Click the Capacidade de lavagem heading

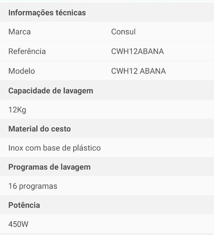pos(51,91)
